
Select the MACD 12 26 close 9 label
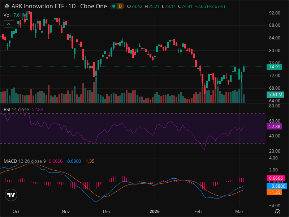pos(25,161)
